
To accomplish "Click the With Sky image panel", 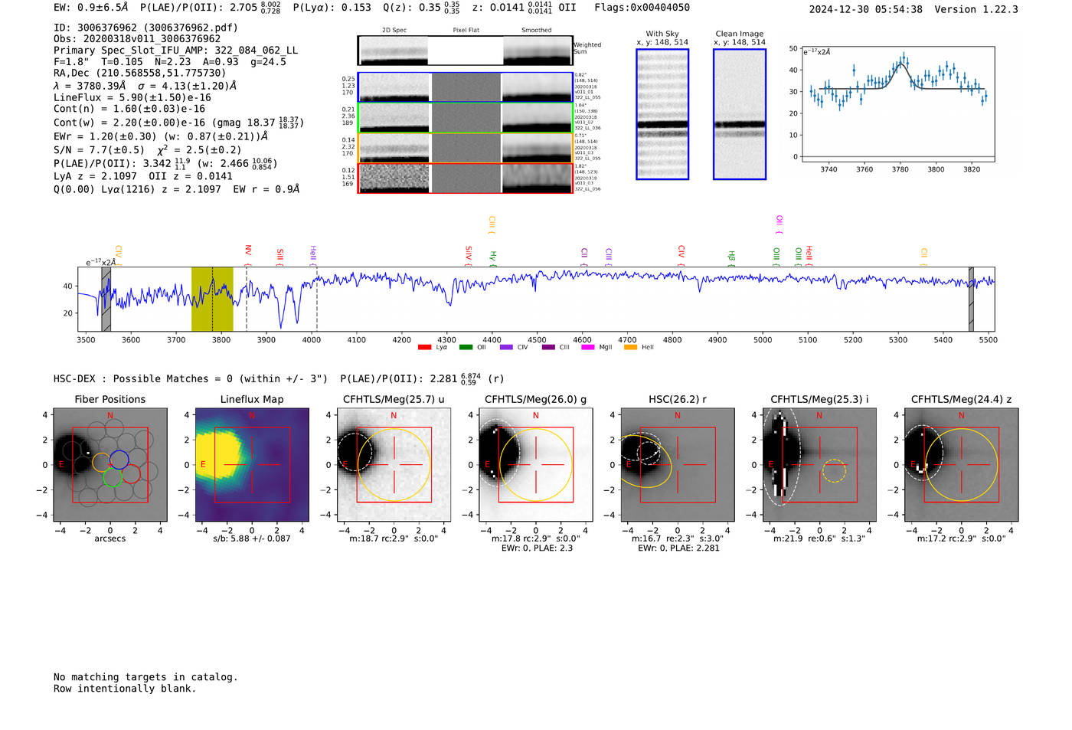I will 662,114.
